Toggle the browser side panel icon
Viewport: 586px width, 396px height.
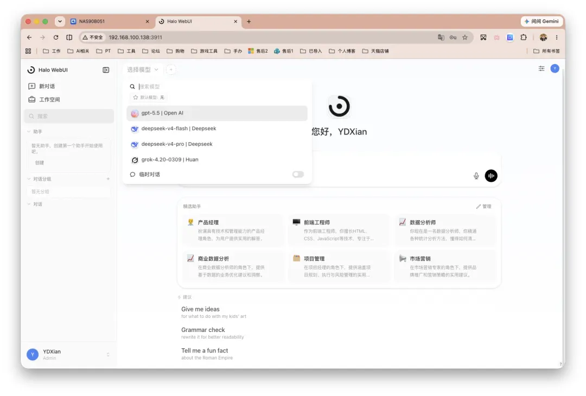[x=69, y=37]
